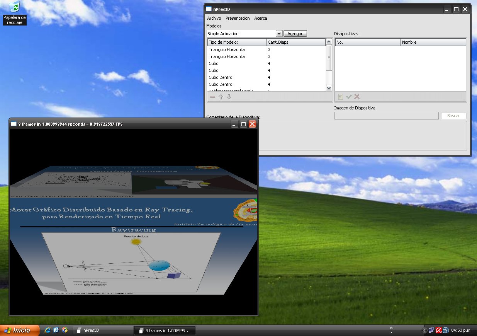Click the taskbar clock showing 04:53 p.m.
The width and height of the screenshot is (477, 336).
pyautogui.click(x=462, y=331)
